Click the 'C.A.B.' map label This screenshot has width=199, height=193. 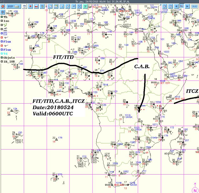click(x=142, y=67)
